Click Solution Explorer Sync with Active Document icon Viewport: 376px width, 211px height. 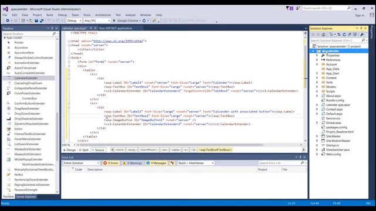click(x=339, y=35)
